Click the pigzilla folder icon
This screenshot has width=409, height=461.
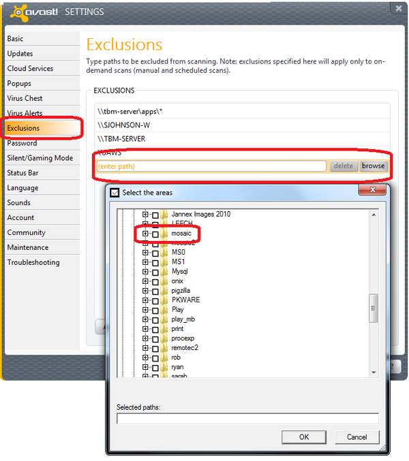[165, 291]
